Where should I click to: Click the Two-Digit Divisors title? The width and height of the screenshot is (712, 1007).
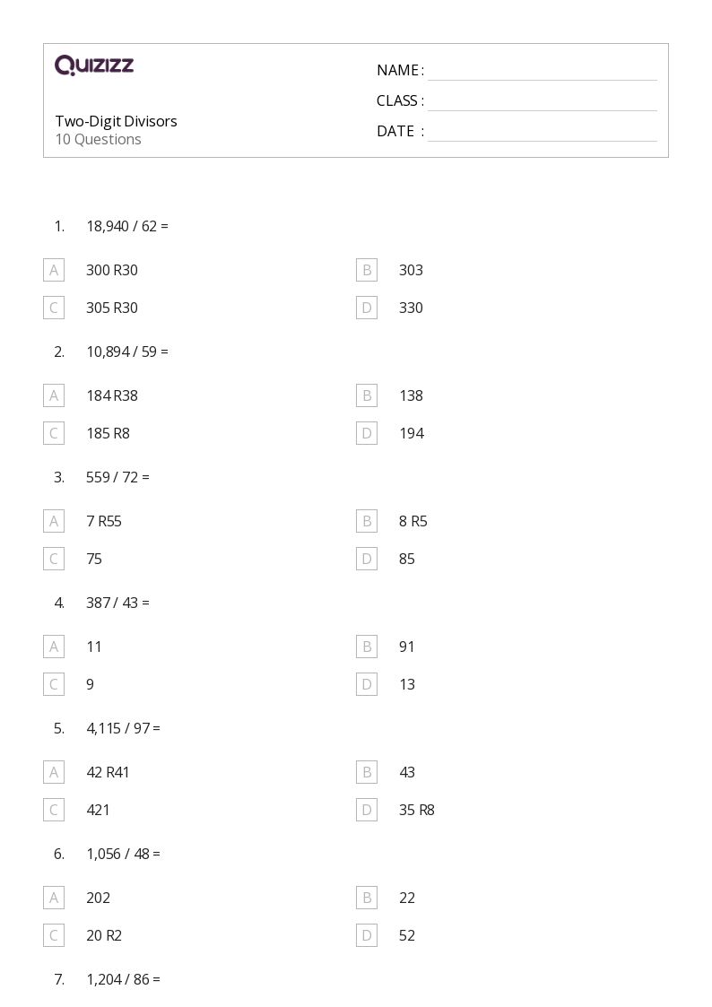click(117, 121)
